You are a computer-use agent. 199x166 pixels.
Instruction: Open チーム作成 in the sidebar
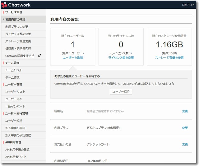24,77
